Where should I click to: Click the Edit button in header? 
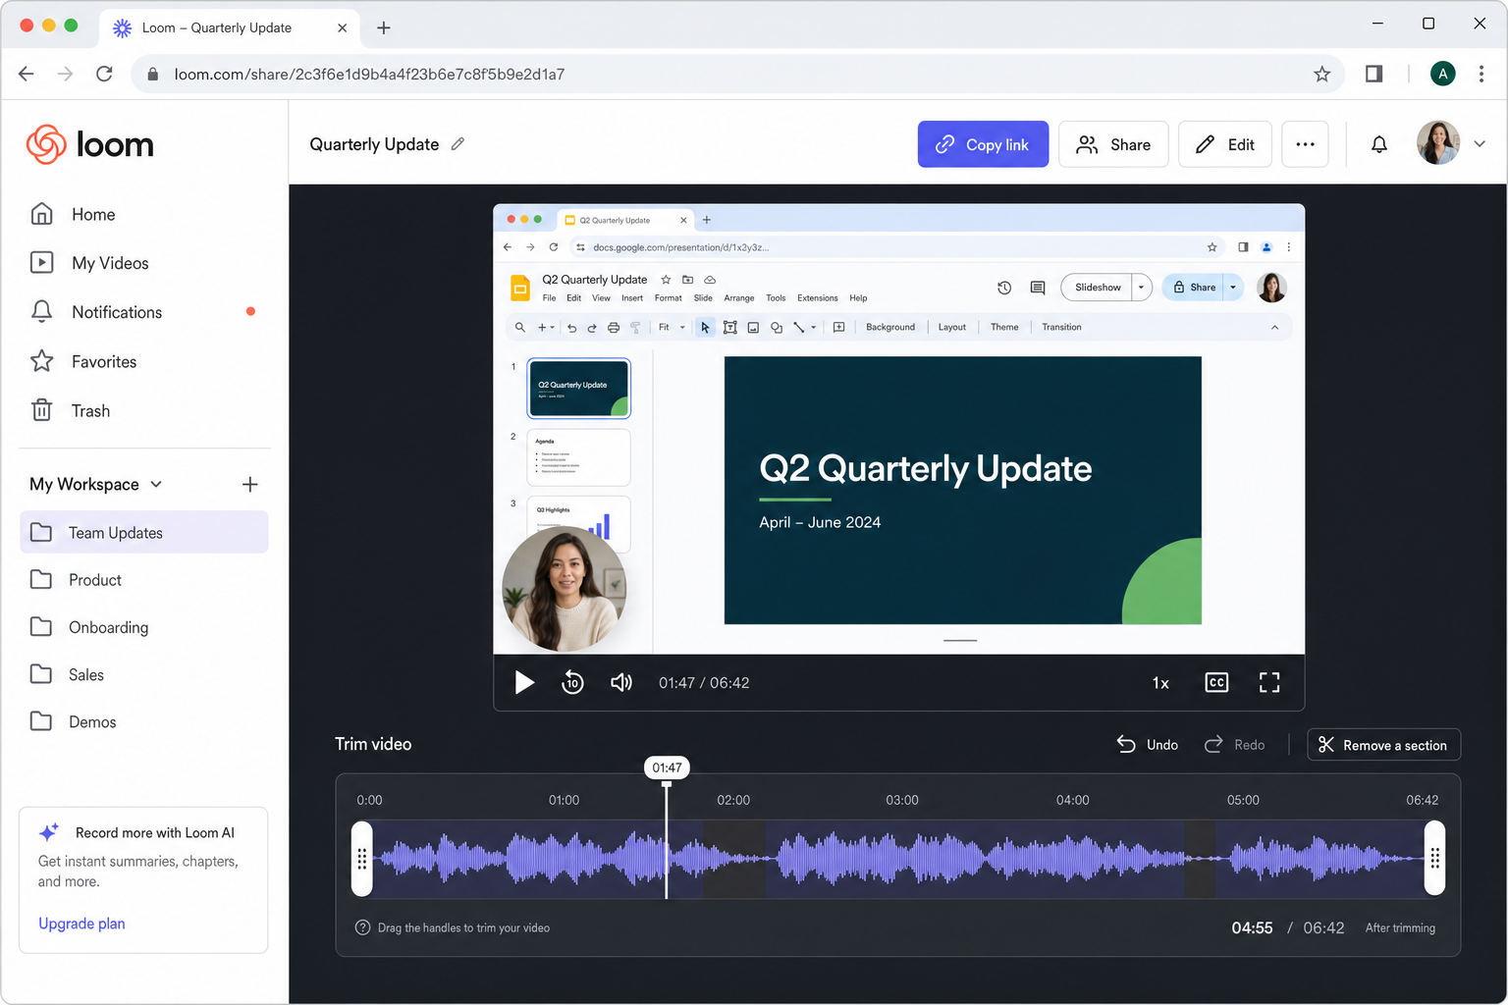[x=1224, y=144]
